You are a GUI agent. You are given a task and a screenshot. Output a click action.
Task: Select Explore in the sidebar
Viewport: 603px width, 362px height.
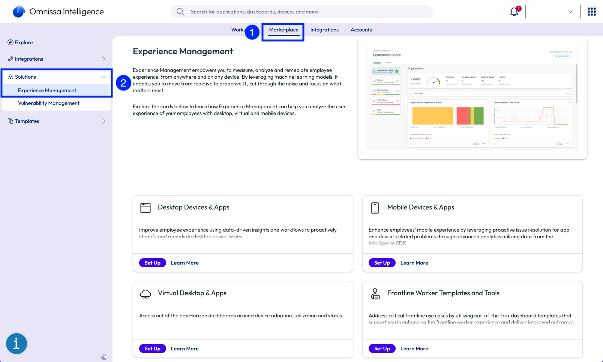click(24, 42)
